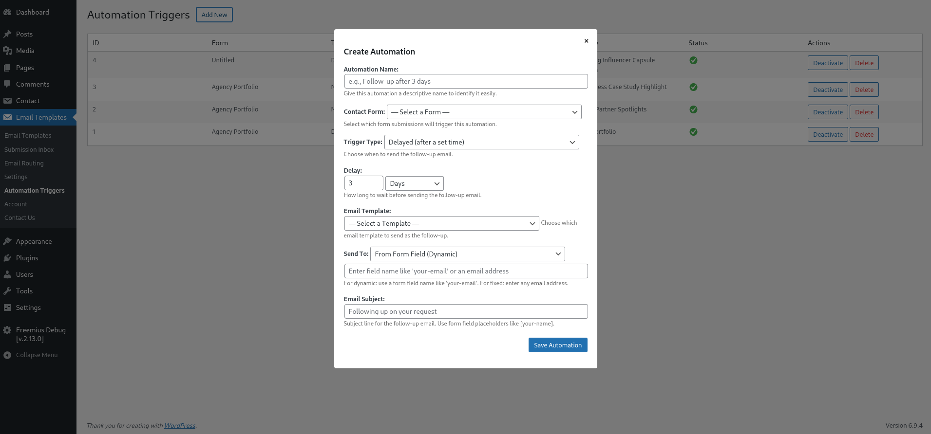
Task: Choose an option in Email Template dropdown
Action: click(441, 223)
